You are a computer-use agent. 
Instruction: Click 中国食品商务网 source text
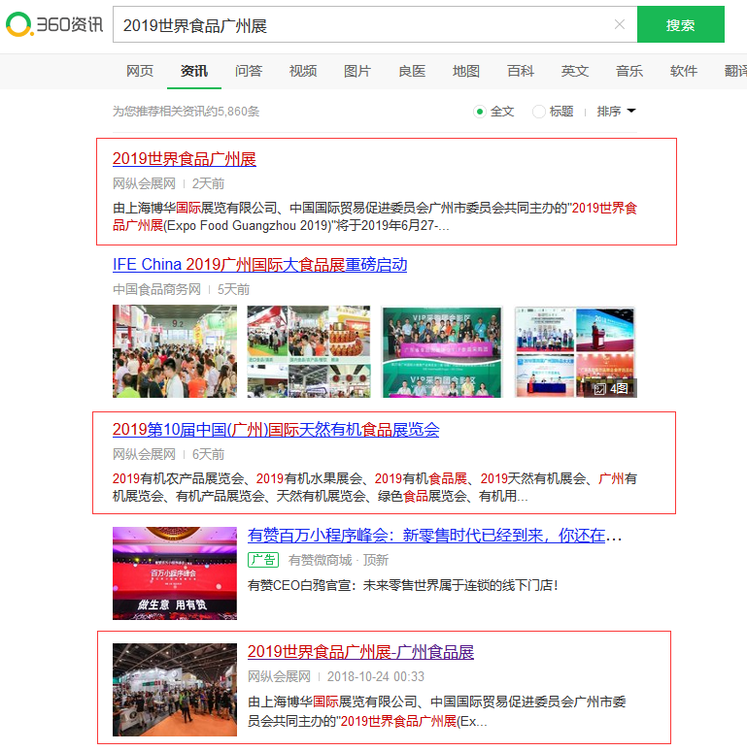(x=156, y=290)
